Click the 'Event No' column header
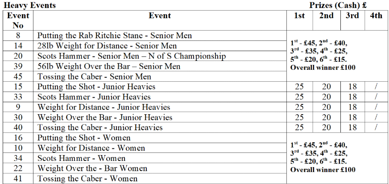389x184 pixels. coord(18,20)
